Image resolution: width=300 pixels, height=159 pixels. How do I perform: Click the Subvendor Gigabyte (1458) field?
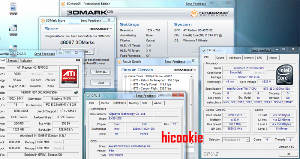61,99
